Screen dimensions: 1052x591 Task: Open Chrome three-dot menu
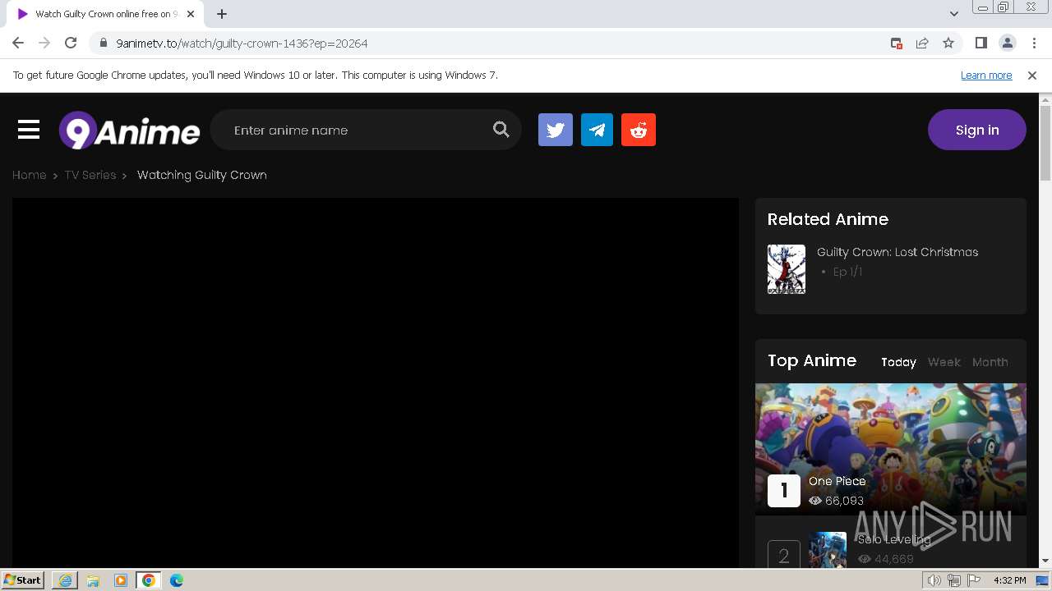point(1034,44)
